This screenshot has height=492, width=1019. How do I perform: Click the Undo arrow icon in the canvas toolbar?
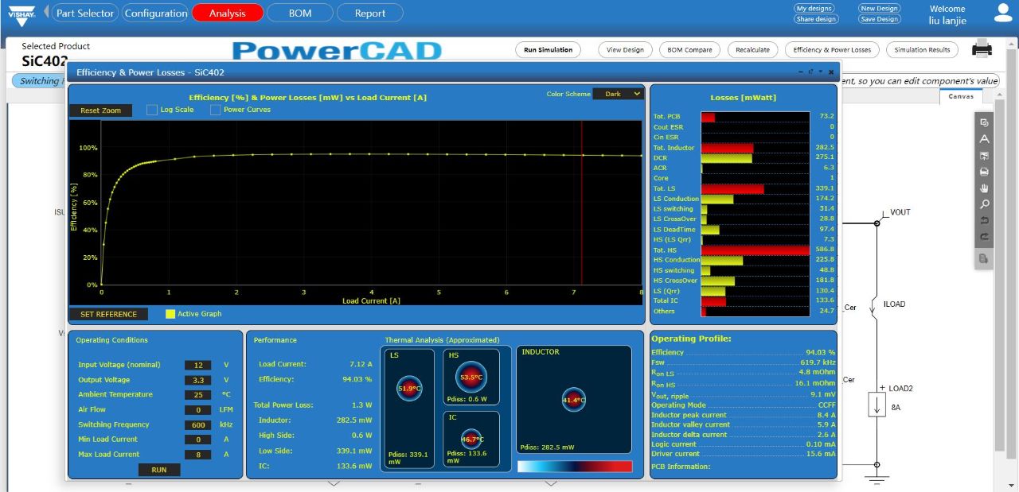(x=985, y=221)
